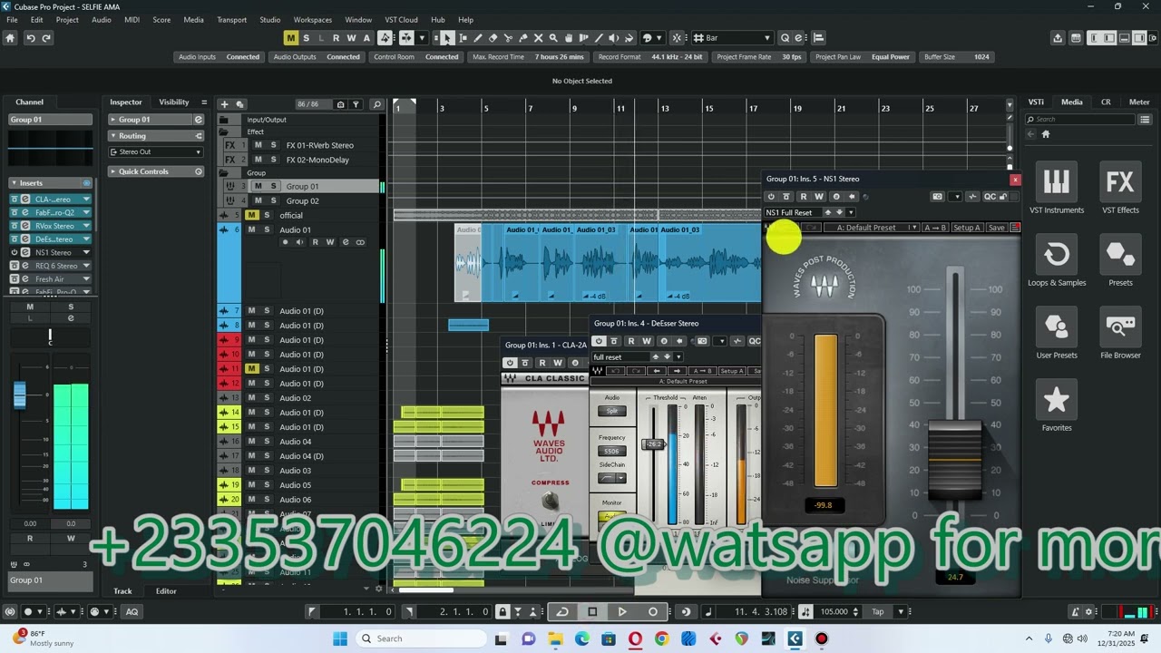Viewport: 1161px width, 653px height.
Task: Click Tap tempo button
Action: [878, 611]
